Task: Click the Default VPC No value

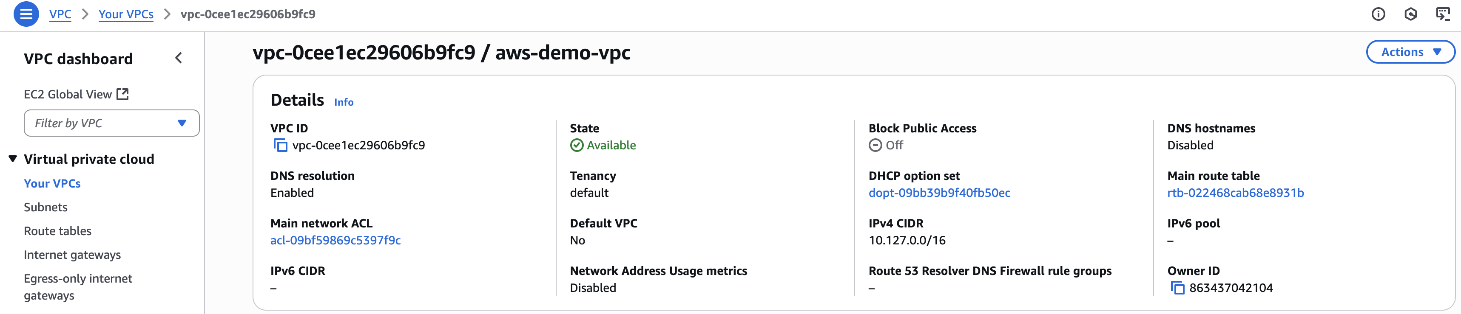Action: [577, 241]
